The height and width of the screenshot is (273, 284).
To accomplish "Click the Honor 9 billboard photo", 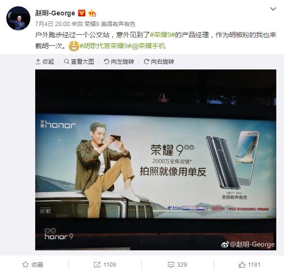I will tap(156, 160).
